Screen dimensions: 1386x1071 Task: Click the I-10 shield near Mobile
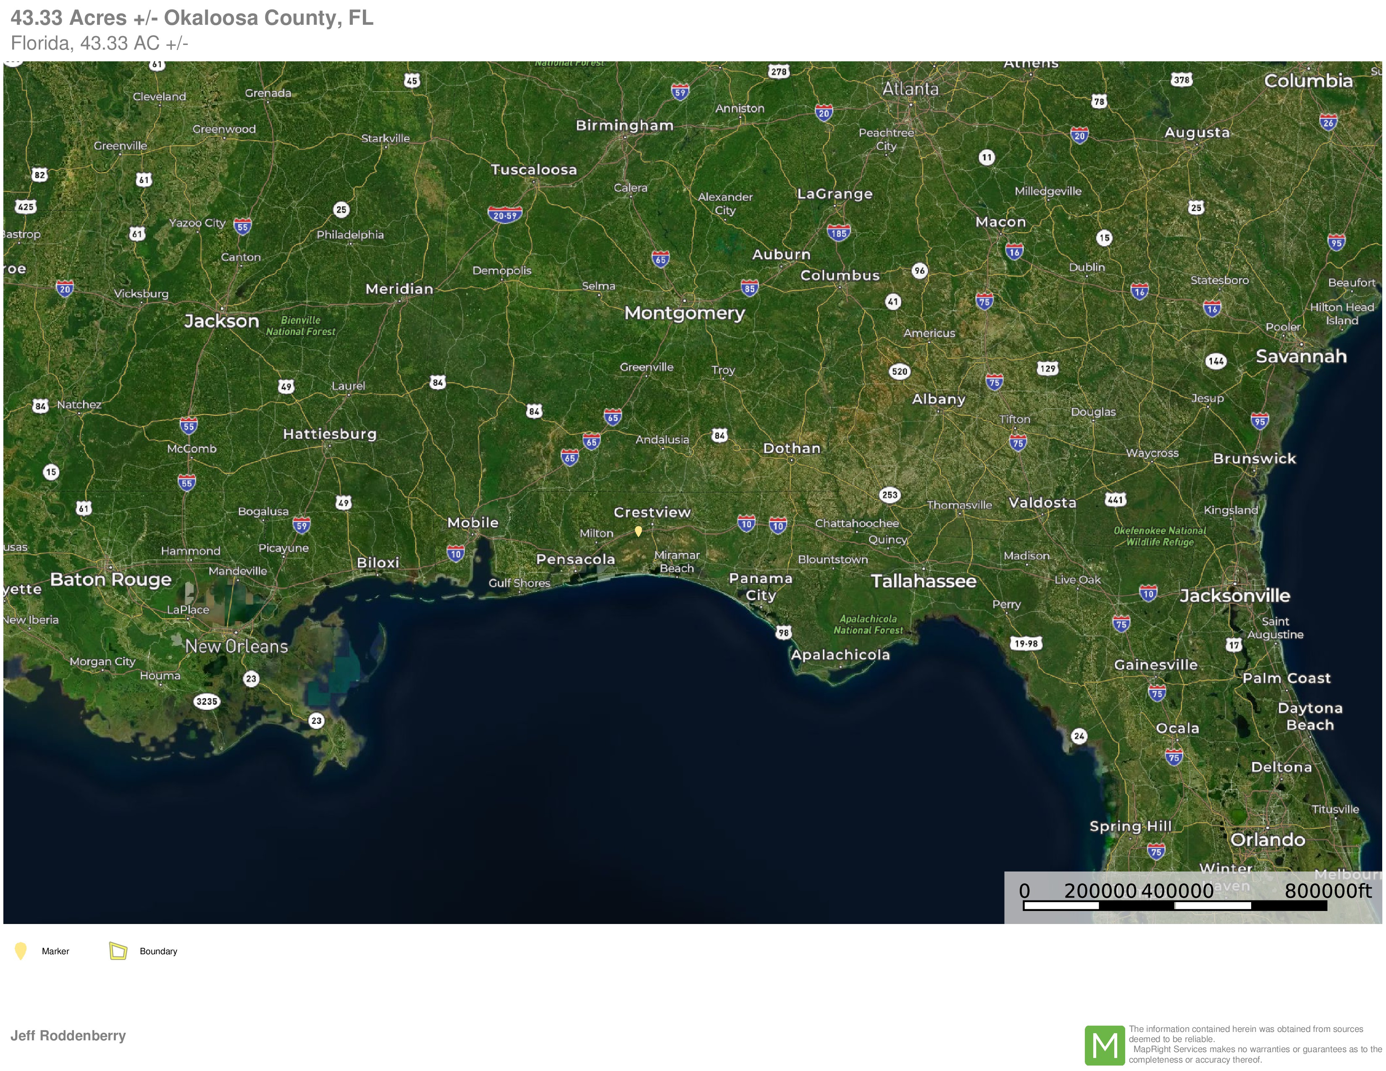455,553
